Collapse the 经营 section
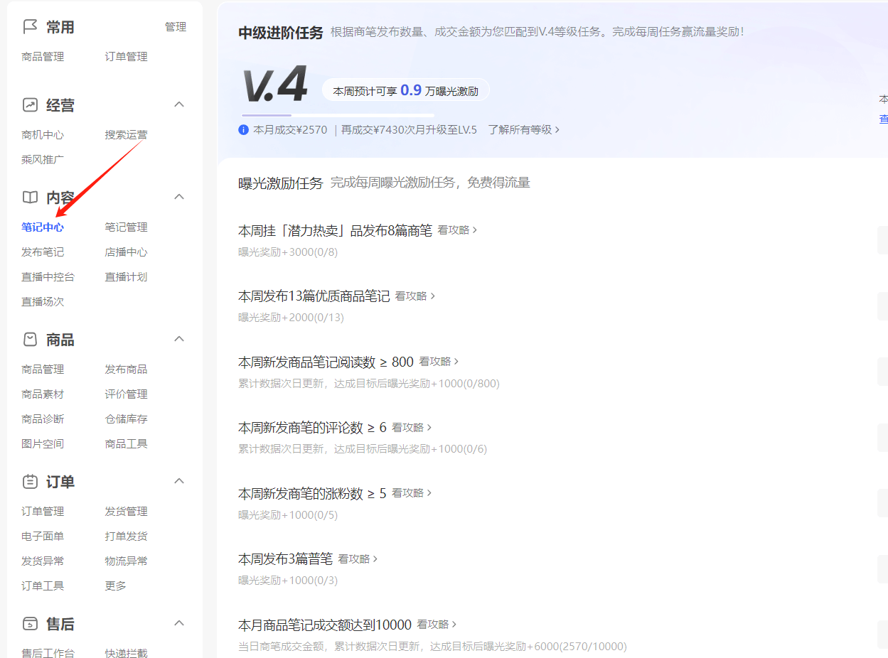888x658 pixels. 178,104
